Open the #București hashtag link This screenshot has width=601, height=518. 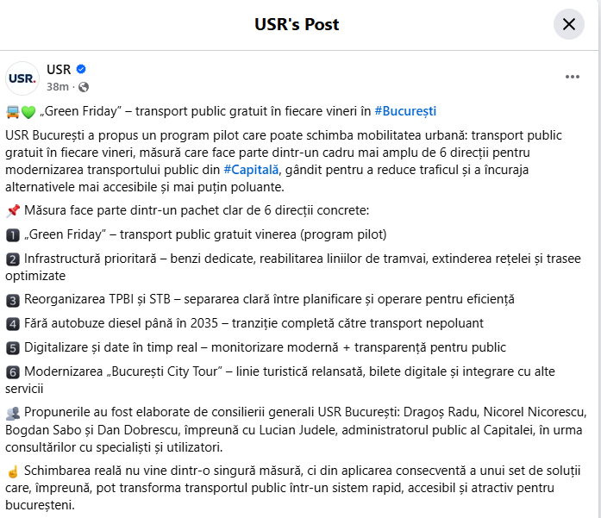pyautogui.click(x=405, y=111)
